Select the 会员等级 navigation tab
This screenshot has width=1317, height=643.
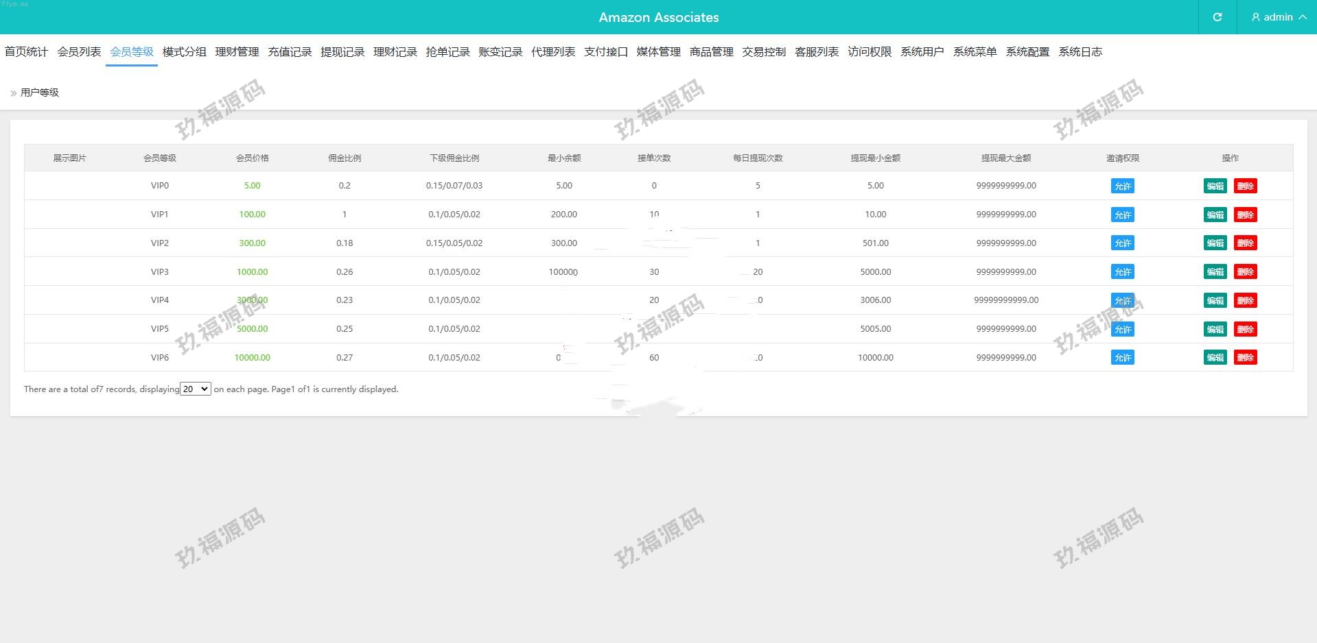pos(131,51)
